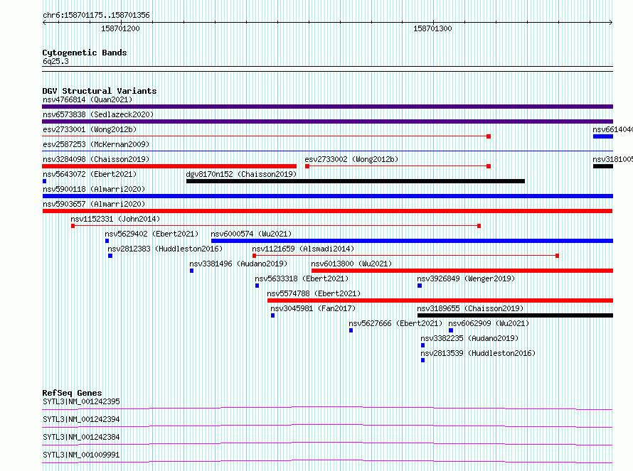Viewport: 633px width, 471px height.
Task: Click the nsv3381496 (Audano2019) blue marker
Action: tap(192, 271)
